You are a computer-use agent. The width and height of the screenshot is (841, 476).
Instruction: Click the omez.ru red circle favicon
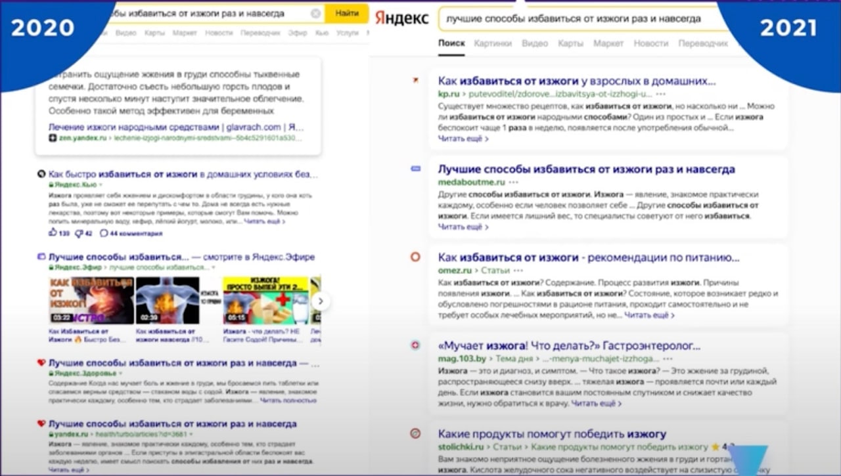click(x=415, y=257)
